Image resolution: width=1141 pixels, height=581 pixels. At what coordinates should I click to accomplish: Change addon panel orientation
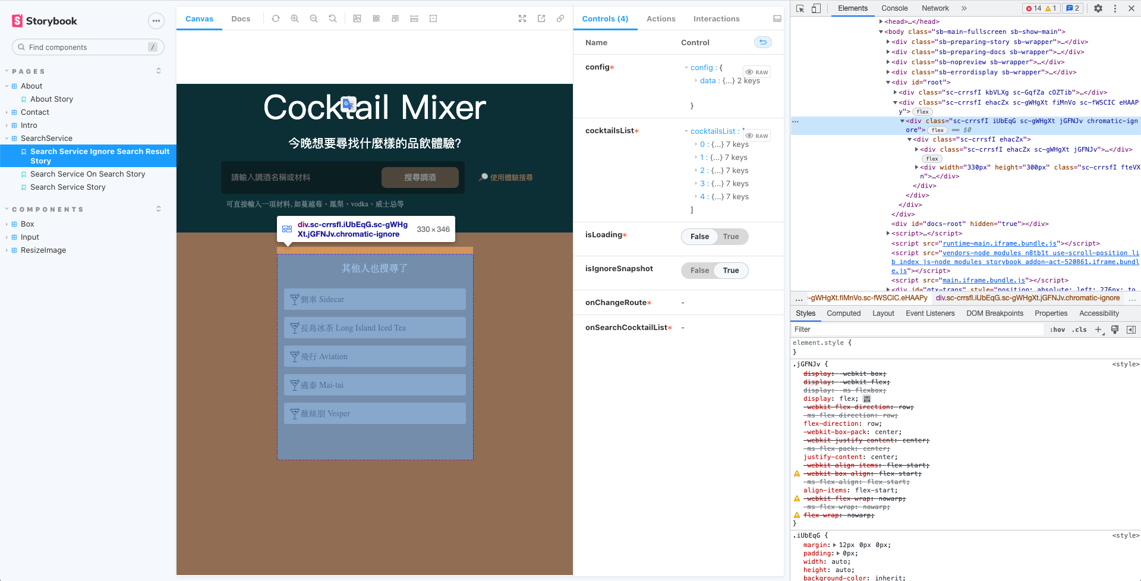777,18
